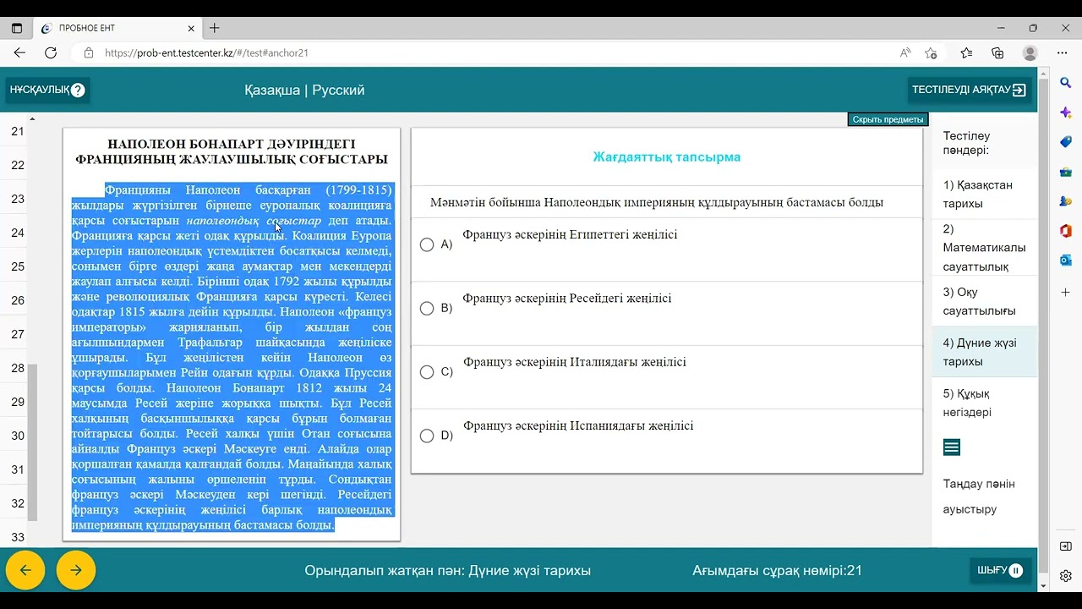Open subject Оқу сауаттылығы
The image size is (1082, 609).
click(984, 301)
